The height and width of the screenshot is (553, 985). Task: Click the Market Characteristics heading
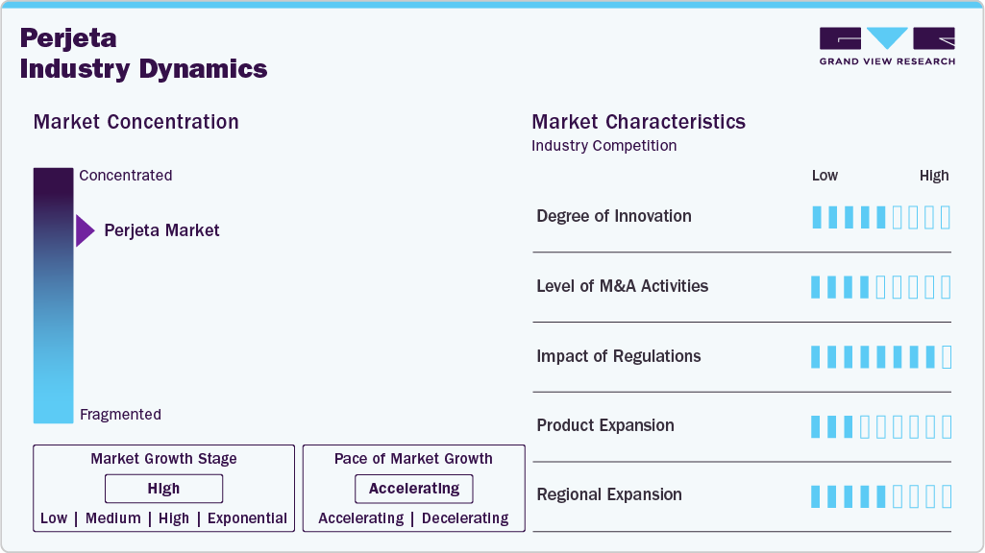[638, 122]
